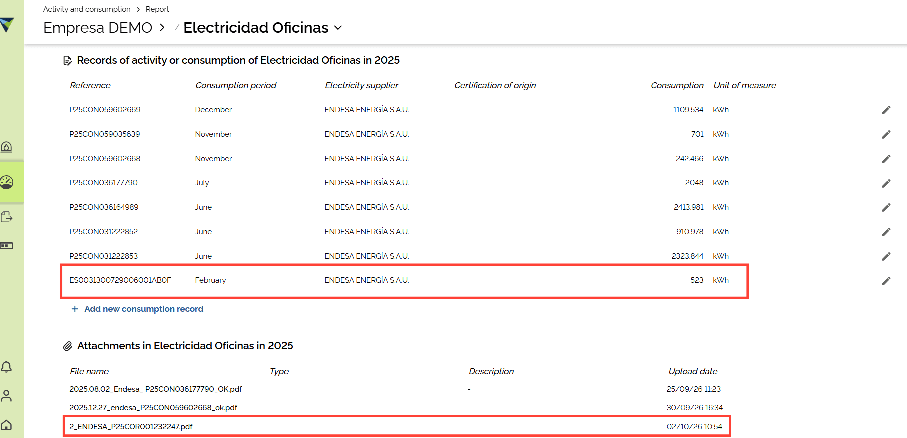Go to home icon at sidebar bottom
The width and height of the screenshot is (907, 438).
pos(6,425)
